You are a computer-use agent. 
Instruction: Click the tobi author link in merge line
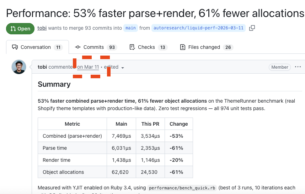42,28
